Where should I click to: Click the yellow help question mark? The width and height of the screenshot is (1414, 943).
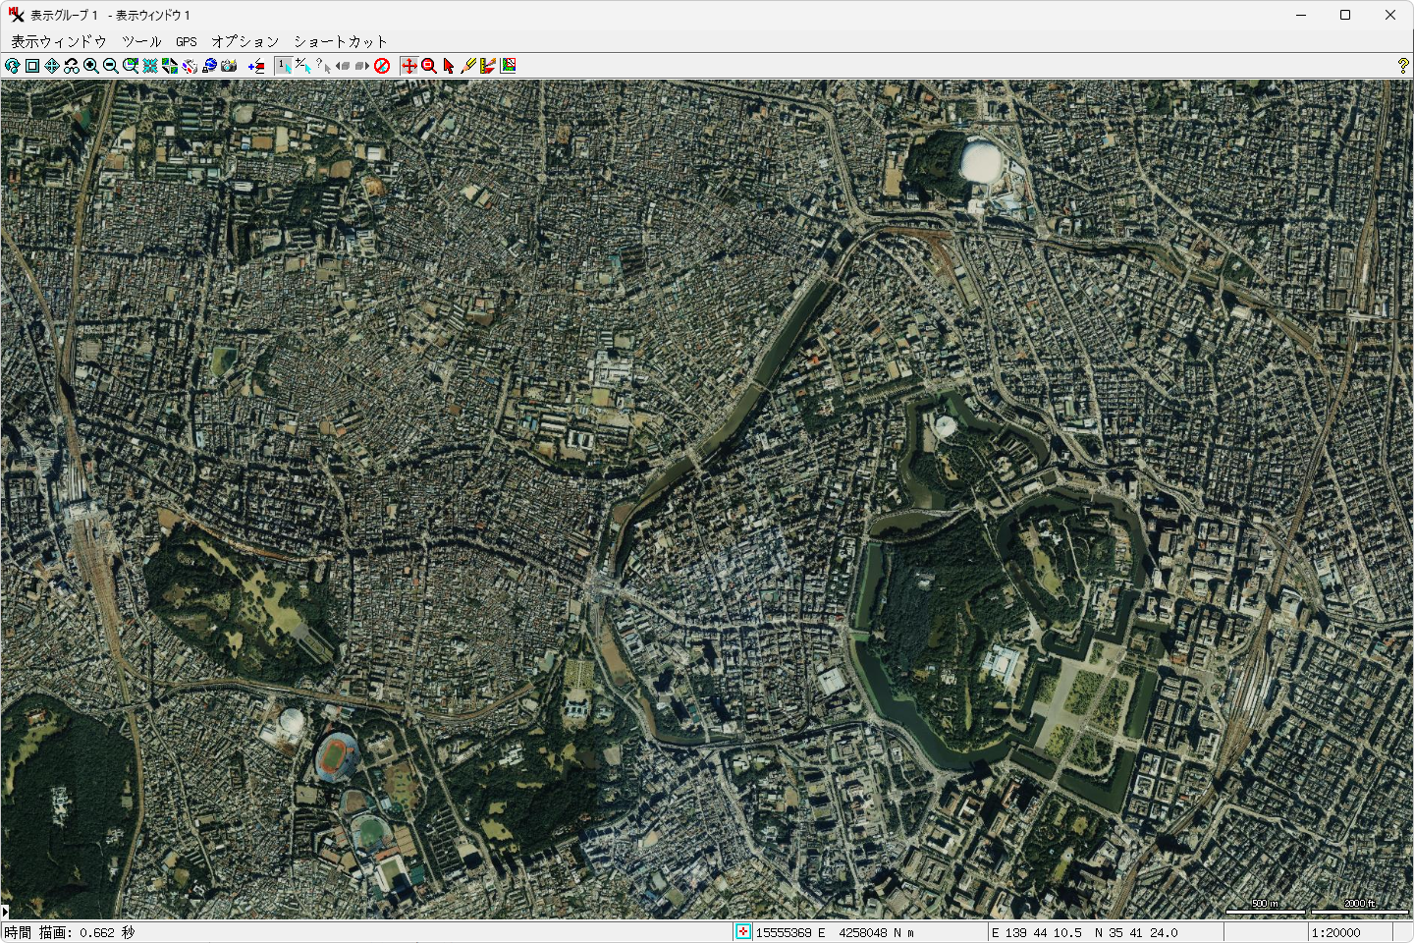[1402, 66]
